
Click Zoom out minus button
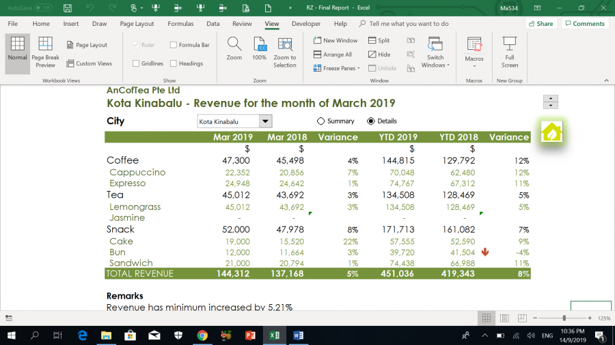[535, 318]
